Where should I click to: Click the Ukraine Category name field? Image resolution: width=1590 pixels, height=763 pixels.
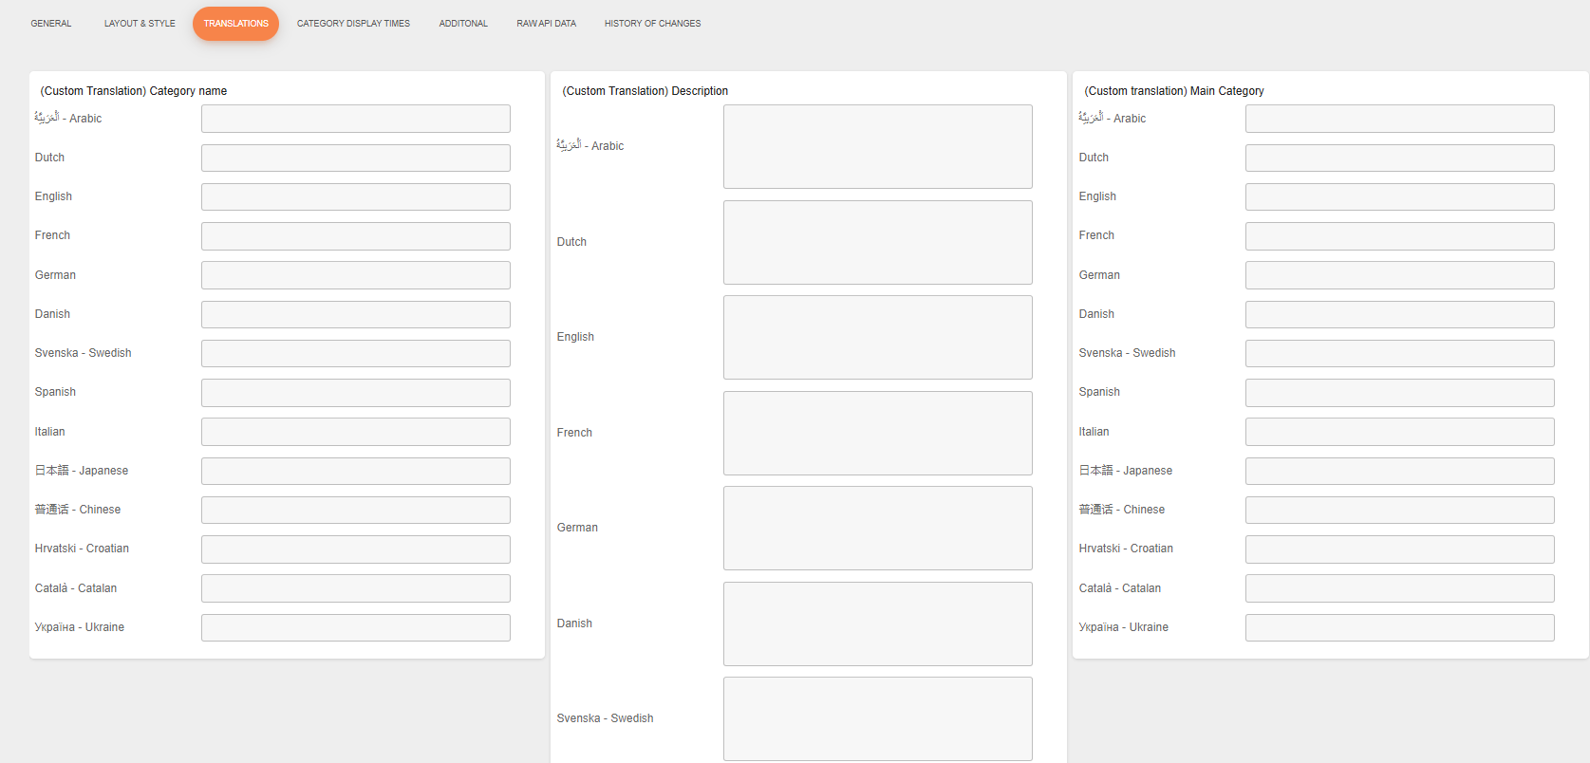pyautogui.click(x=355, y=627)
